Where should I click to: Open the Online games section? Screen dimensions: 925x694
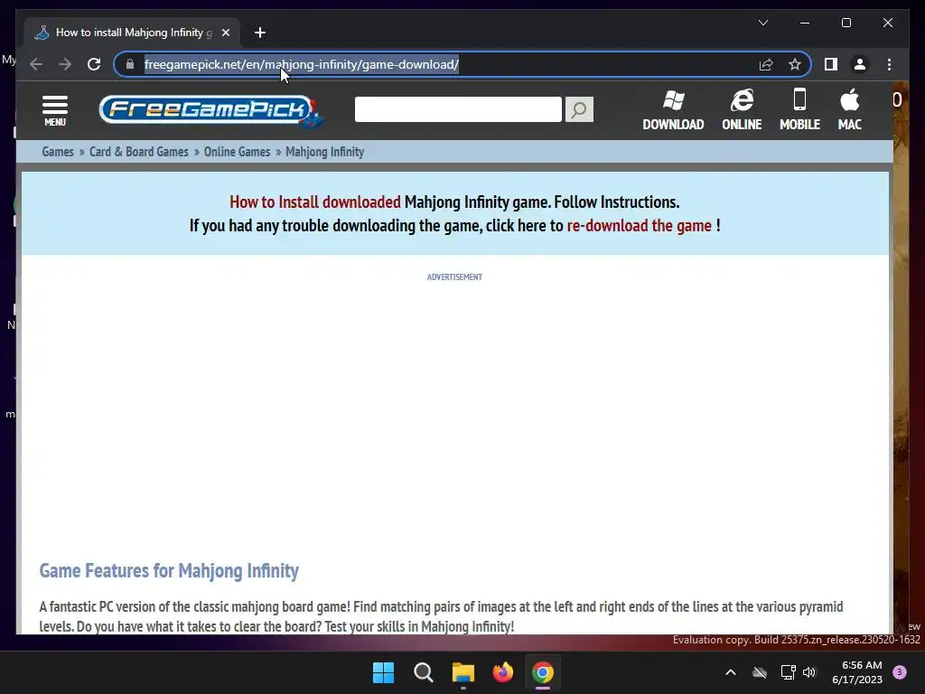pyautogui.click(x=742, y=110)
